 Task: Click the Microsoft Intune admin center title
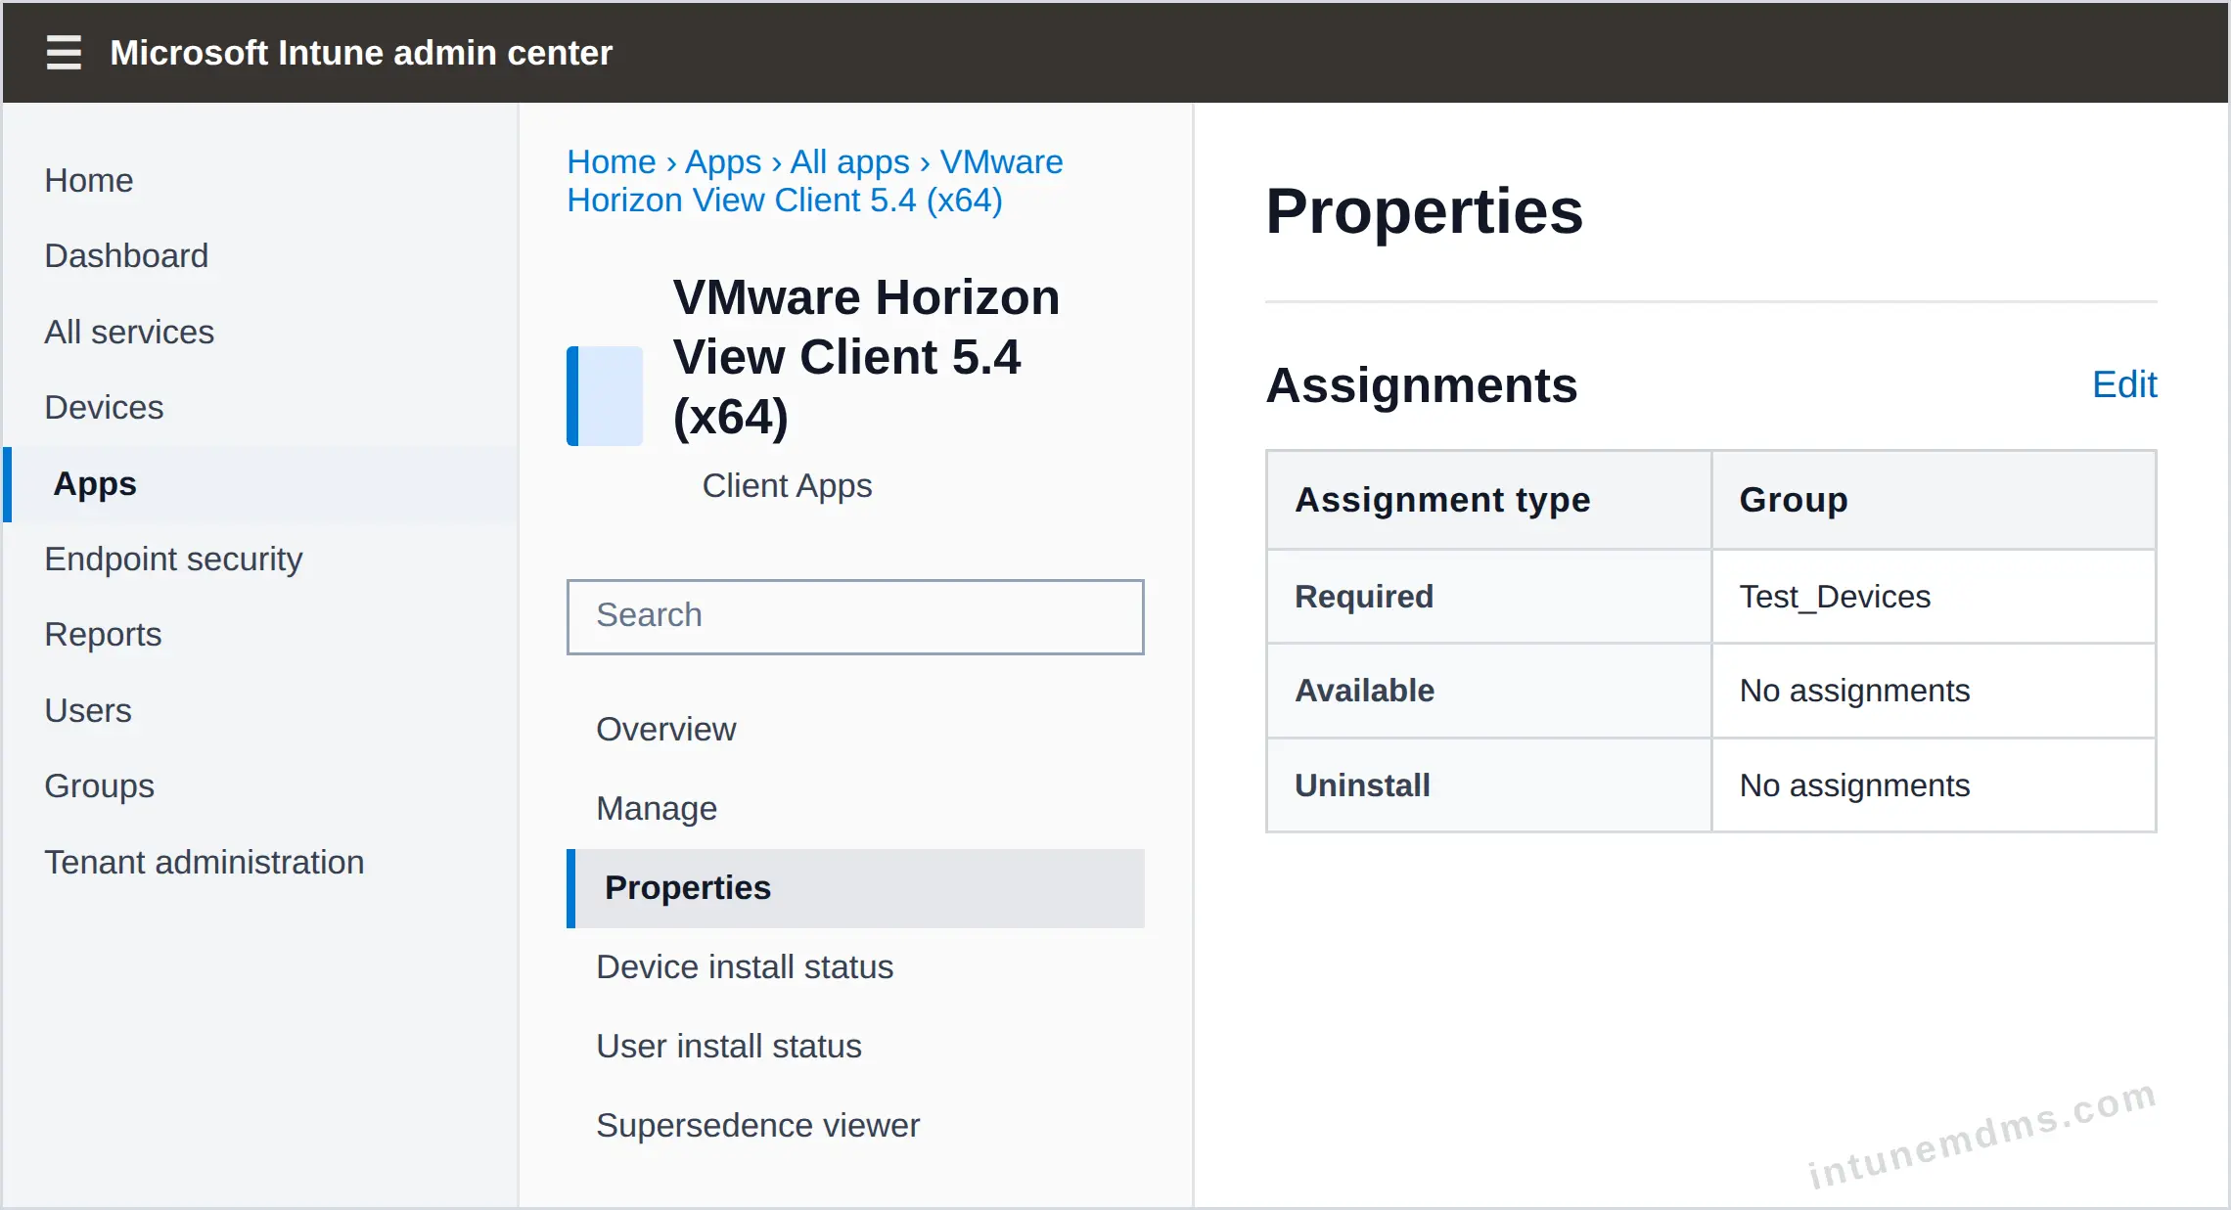[x=361, y=53]
